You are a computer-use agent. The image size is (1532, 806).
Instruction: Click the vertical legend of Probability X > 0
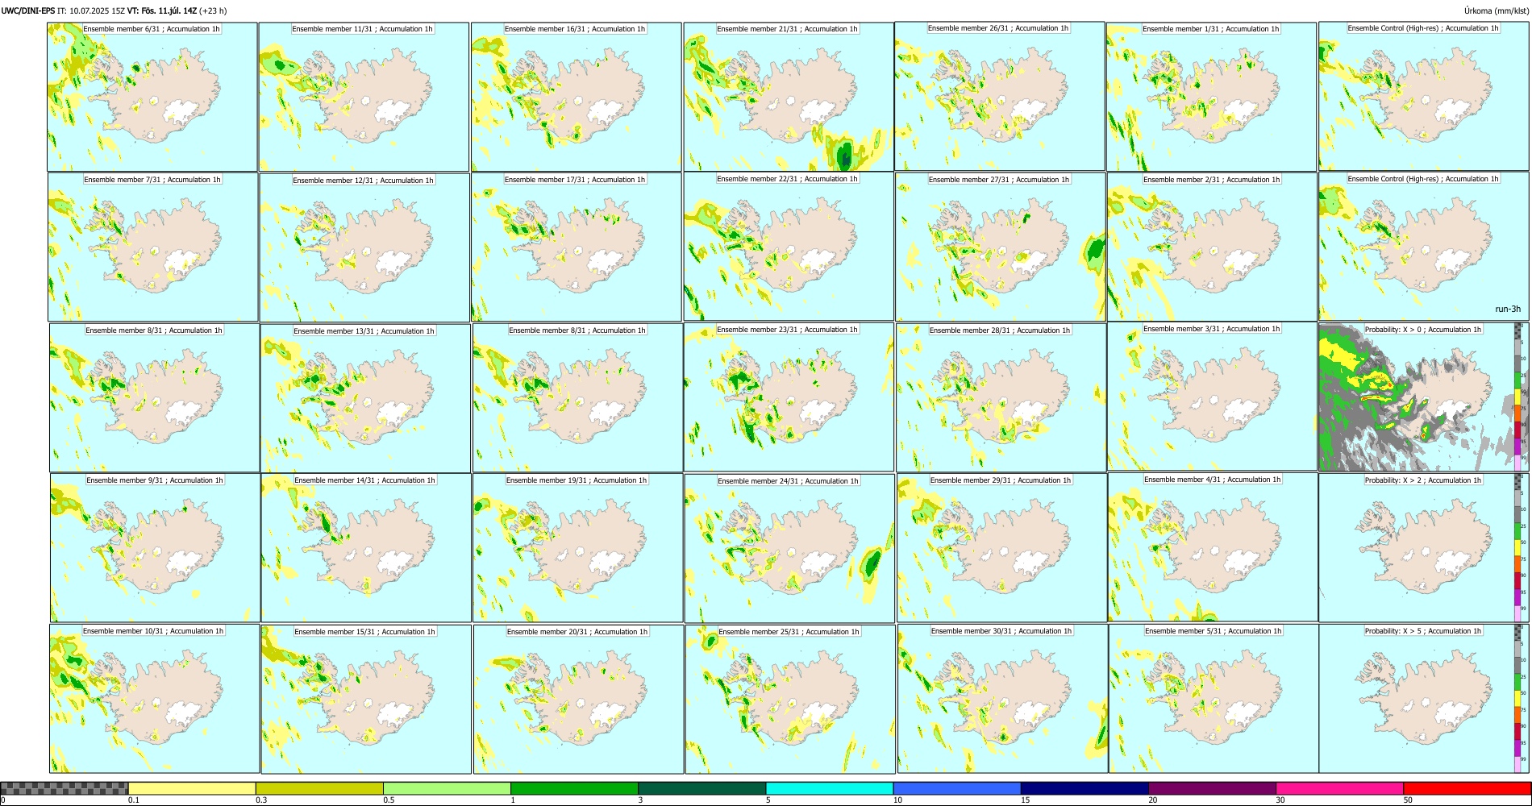1518,397
